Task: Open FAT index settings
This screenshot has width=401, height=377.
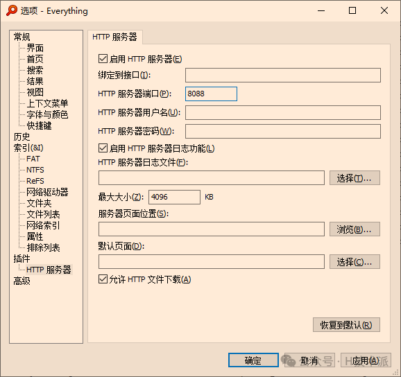Action: pyautogui.click(x=33, y=159)
